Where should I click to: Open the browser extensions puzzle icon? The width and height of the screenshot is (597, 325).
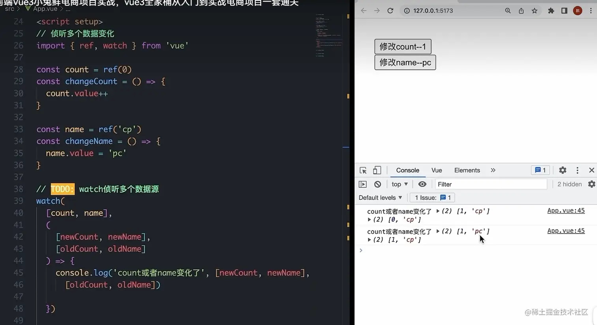[551, 11]
